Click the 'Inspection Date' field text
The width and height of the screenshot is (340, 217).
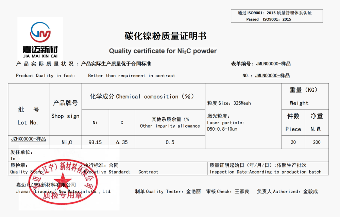265,172
